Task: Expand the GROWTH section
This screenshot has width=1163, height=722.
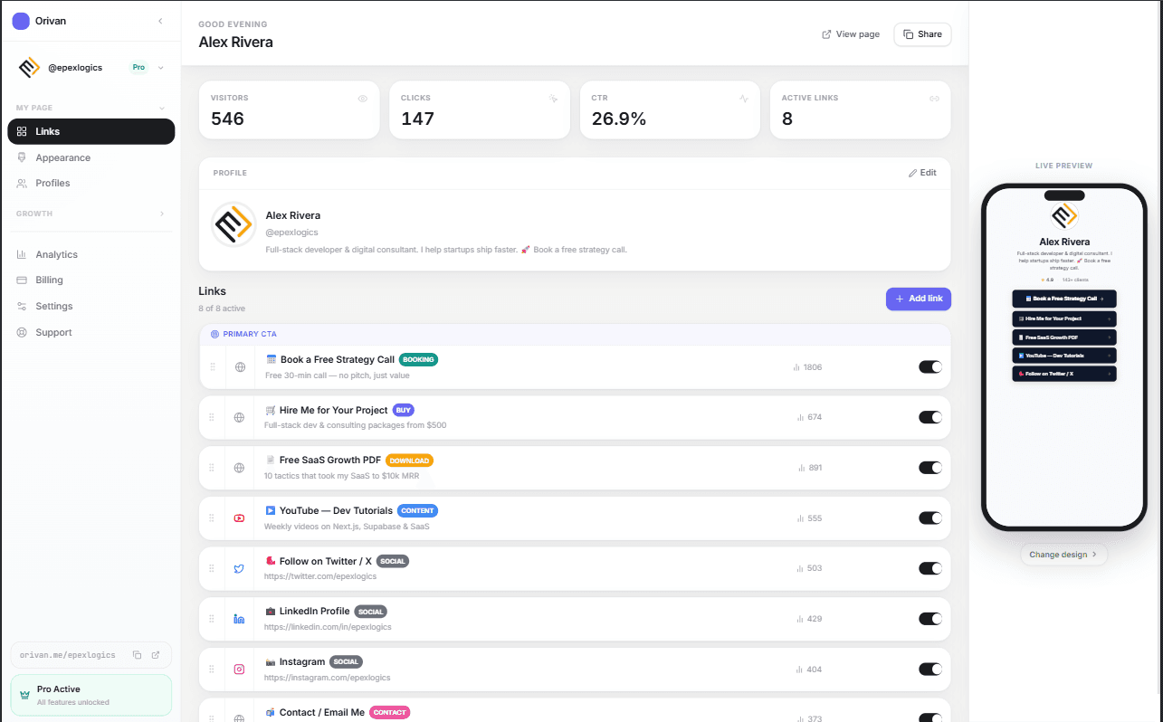Action: pos(162,214)
